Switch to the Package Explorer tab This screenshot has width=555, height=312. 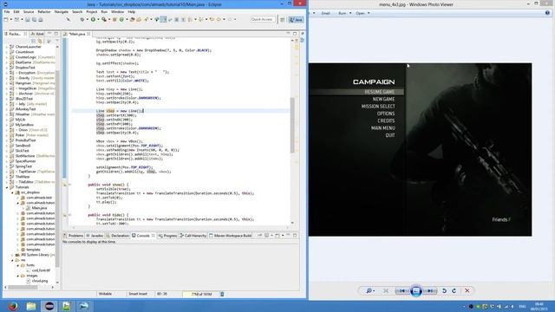pos(15,34)
